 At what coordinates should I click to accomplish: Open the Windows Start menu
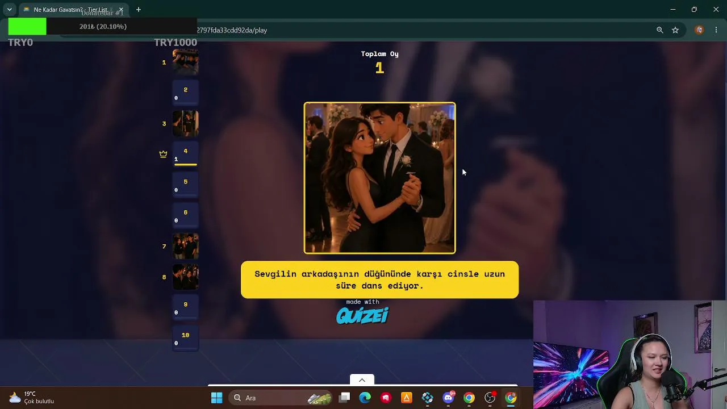coord(216,398)
